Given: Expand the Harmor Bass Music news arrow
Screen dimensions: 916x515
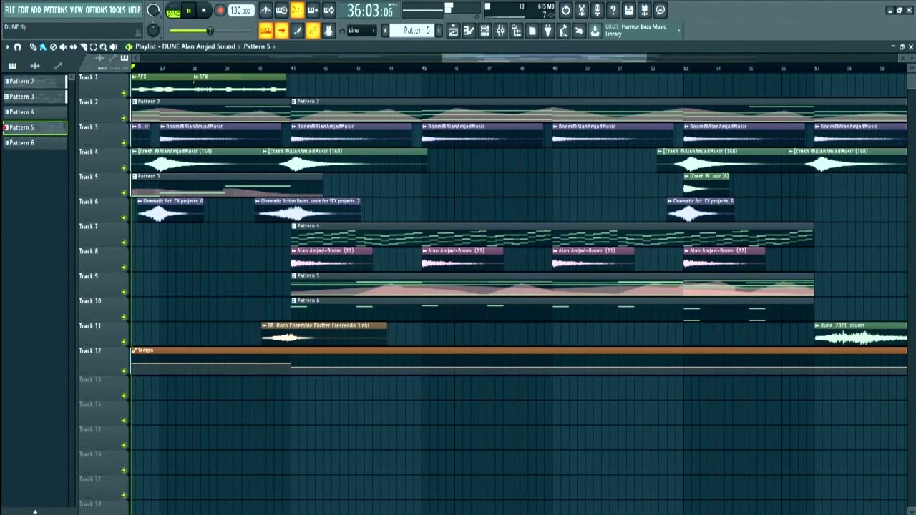Looking at the screenshot, I should pyautogui.click(x=678, y=30).
